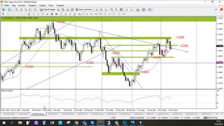Screen dimensions: 224x126
Task: Click the Новый ордер button
Action: pos(48,9)
